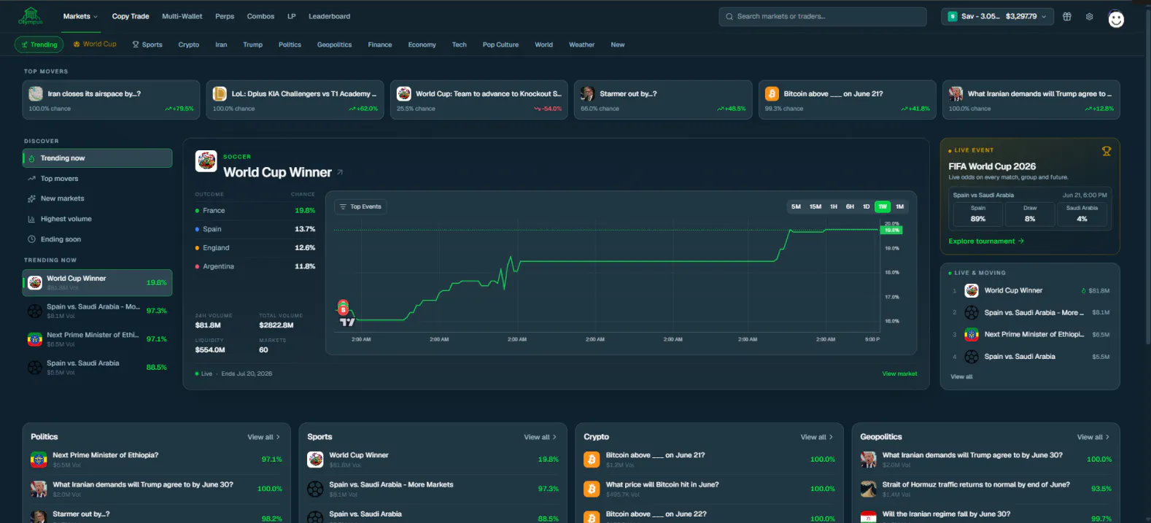This screenshot has height=523, width=1151.
Task: Open the Copy Trade menu
Action: coord(131,16)
